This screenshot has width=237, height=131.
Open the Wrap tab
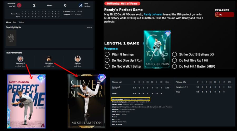[8, 22]
